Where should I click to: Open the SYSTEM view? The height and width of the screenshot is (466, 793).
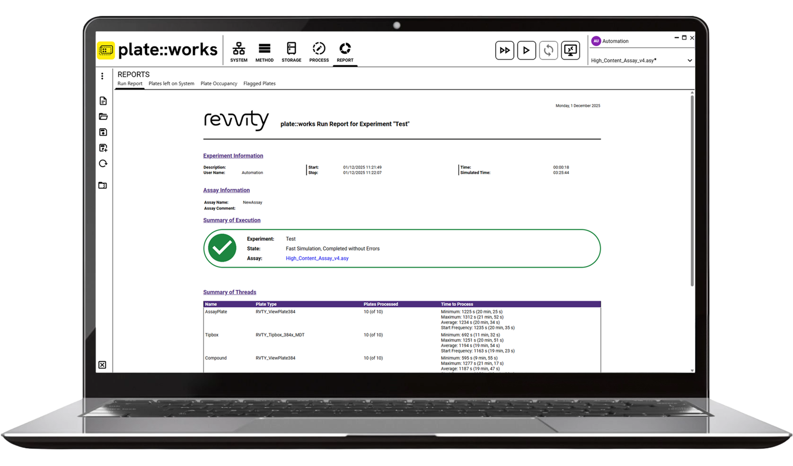[239, 52]
